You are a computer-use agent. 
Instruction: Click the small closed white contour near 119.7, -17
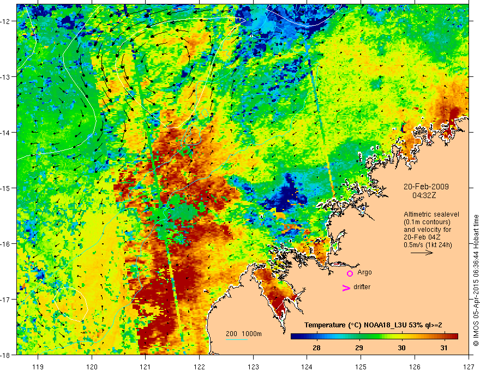pyautogui.click(x=71, y=304)
